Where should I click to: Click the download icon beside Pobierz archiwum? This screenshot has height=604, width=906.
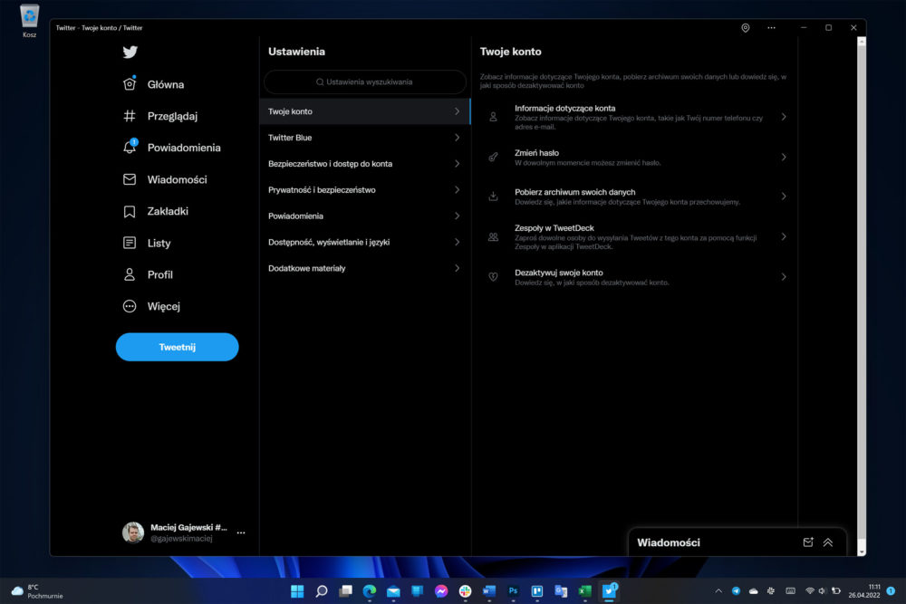click(493, 197)
